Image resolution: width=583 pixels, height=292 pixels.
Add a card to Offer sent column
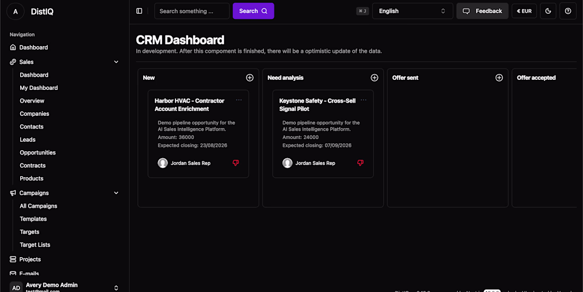pos(499,78)
